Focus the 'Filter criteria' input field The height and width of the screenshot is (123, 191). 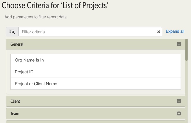[88, 32]
